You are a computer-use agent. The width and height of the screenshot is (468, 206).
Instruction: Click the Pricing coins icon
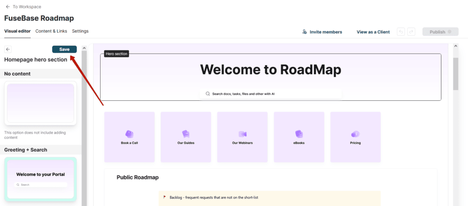tap(355, 134)
